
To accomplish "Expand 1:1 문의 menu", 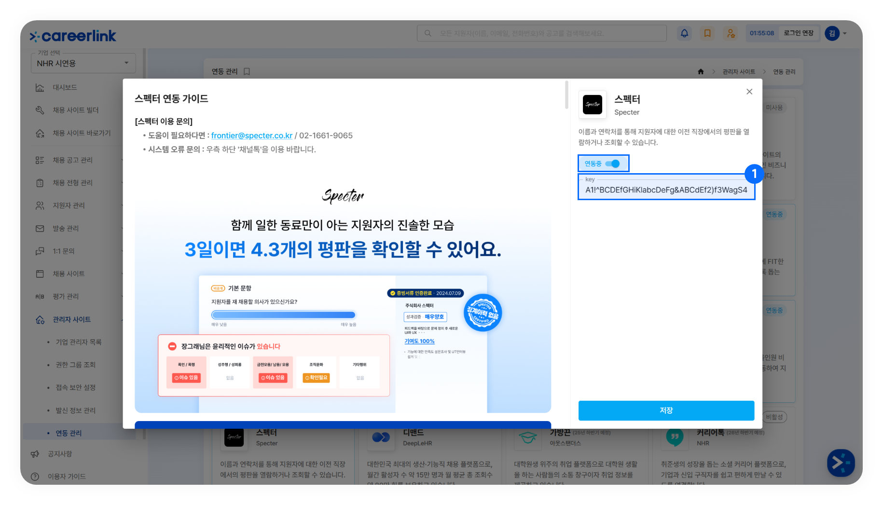I will pos(64,251).
